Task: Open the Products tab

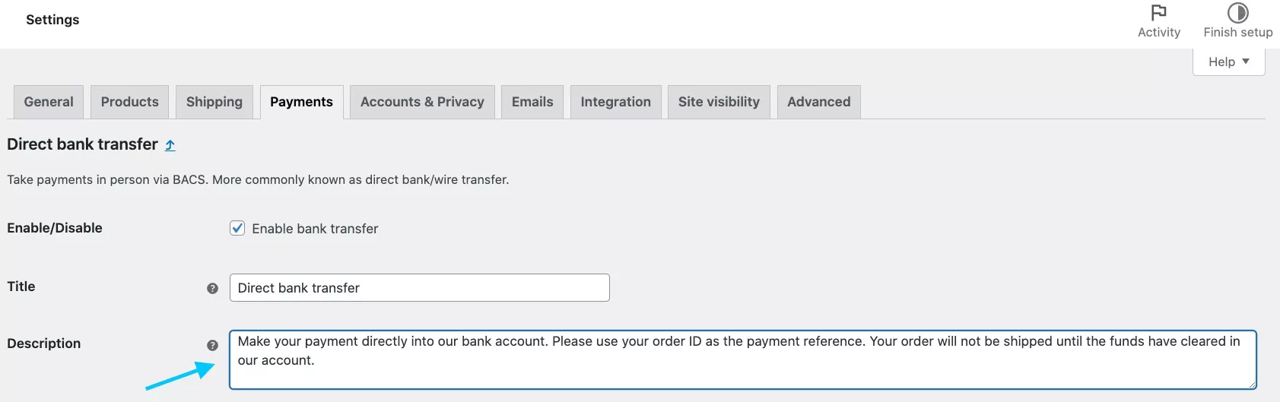Action: [130, 102]
